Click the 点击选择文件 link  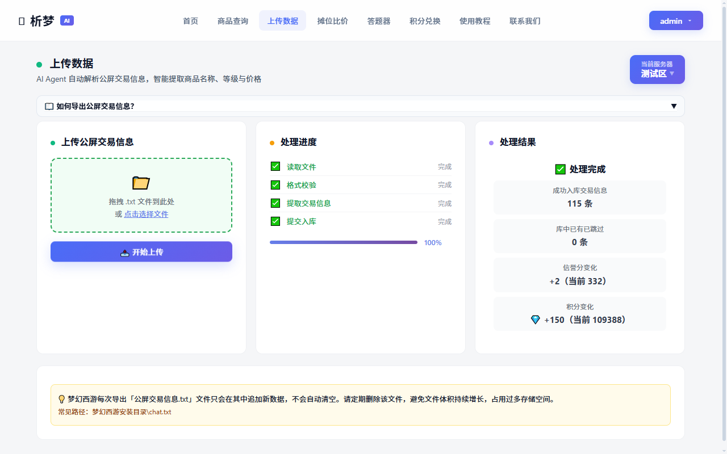point(146,214)
